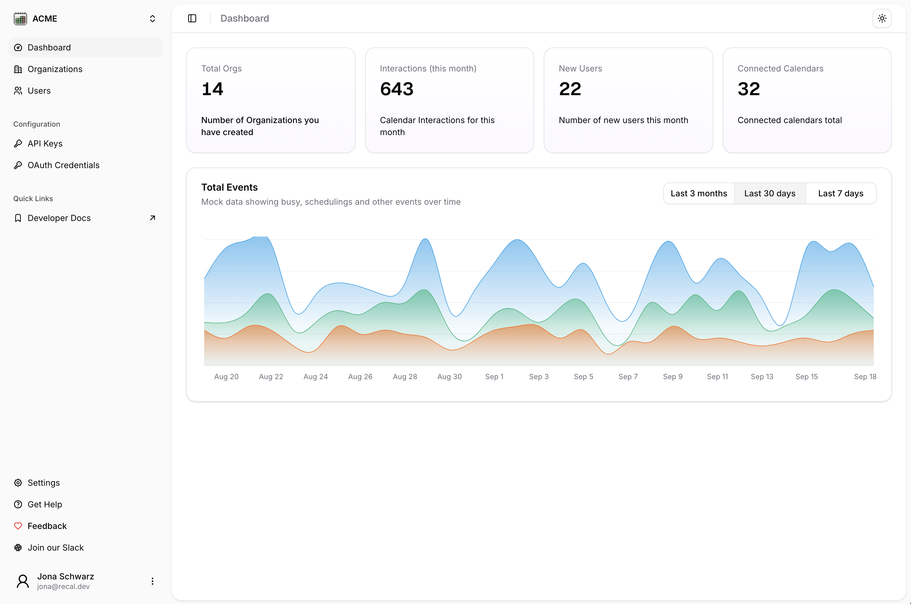Viewport: 911px width, 604px height.
Task: Click the ACME calendar logo icon
Action: (x=20, y=19)
